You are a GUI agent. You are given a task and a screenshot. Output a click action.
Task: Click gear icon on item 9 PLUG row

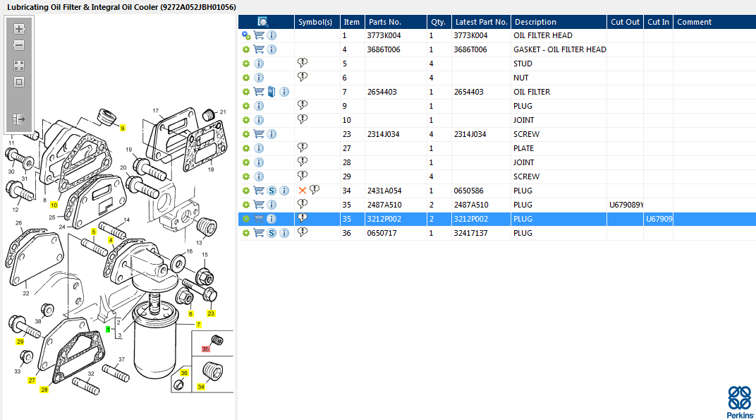[246, 106]
